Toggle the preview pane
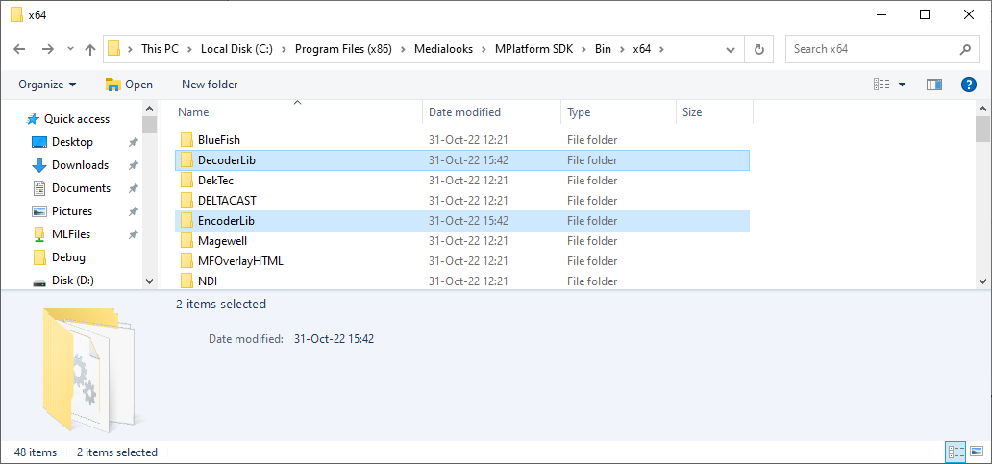Screen dimensions: 992x464 coord(933,85)
